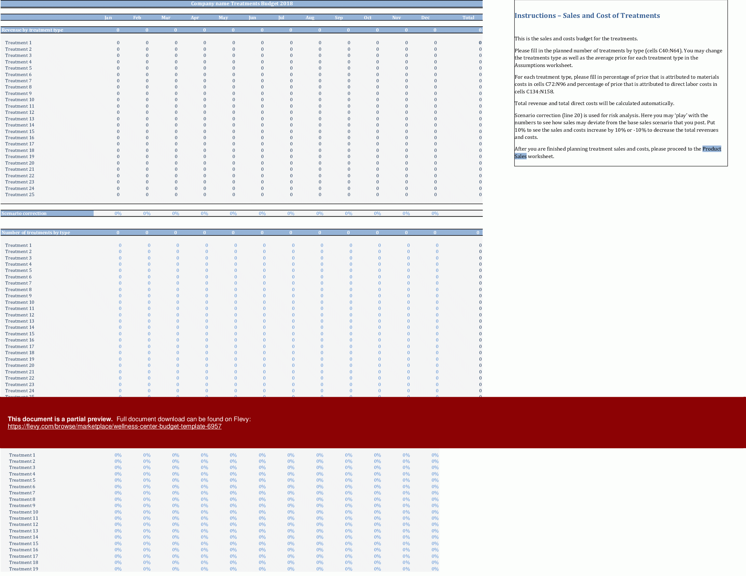Viewport: 746px width, 576px height.
Task: Click Treatment 10 label in revenue section
Action: pyautogui.click(x=20, y=100)
